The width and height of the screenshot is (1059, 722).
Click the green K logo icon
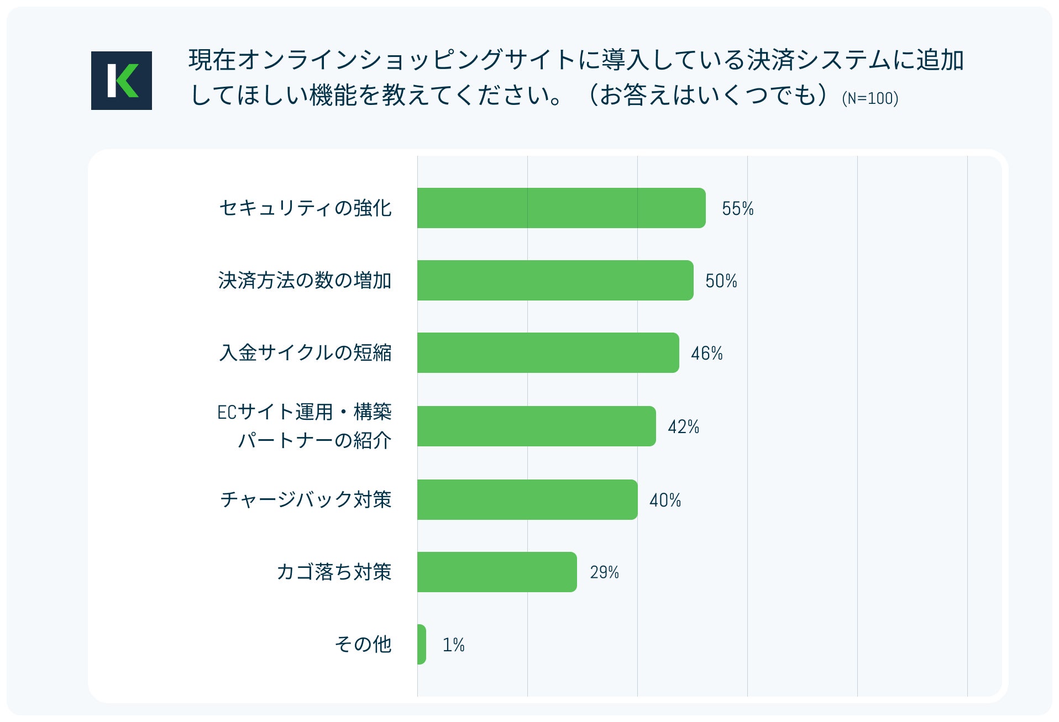pos(122,81)
